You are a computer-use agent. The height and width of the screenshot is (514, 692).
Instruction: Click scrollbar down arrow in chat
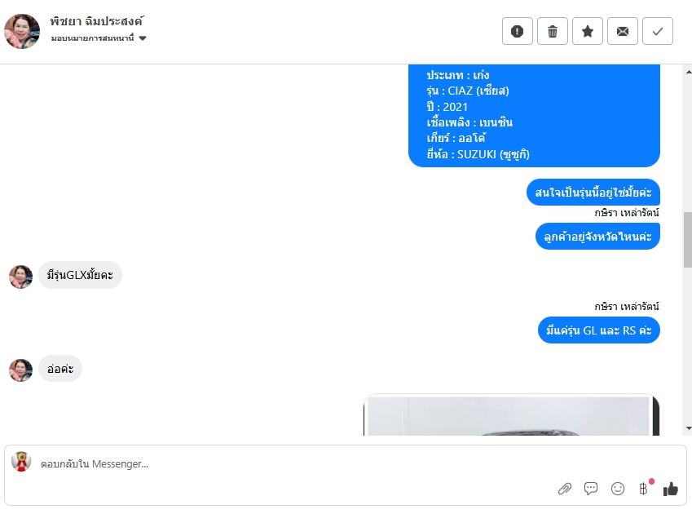coord(688,428)
